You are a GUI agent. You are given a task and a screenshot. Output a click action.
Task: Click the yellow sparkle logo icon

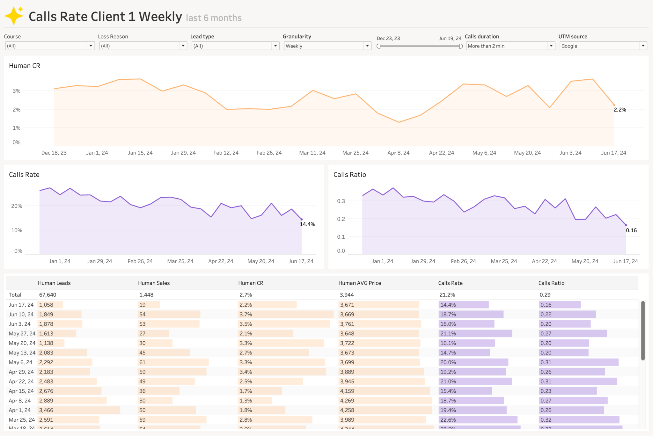(x=14, y=16)
